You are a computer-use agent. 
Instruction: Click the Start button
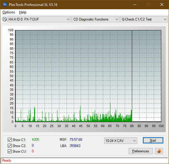[x=153, y=140]
